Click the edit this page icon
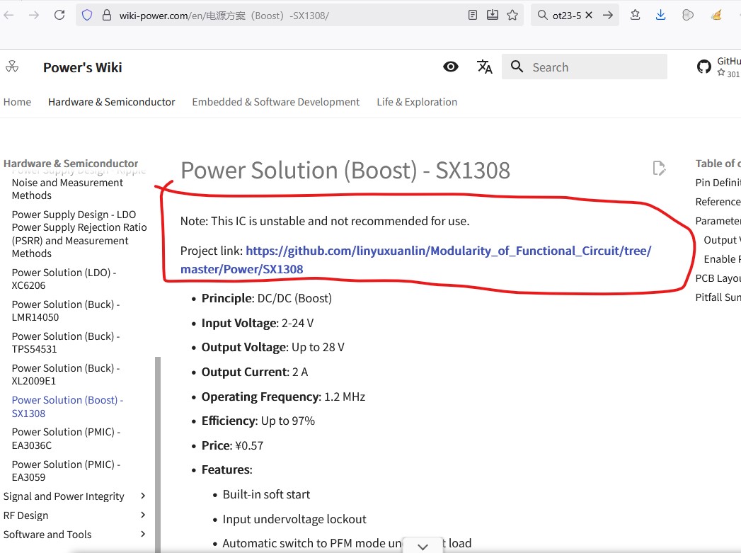This screenshot has height=553, width=741. (659, 168)
